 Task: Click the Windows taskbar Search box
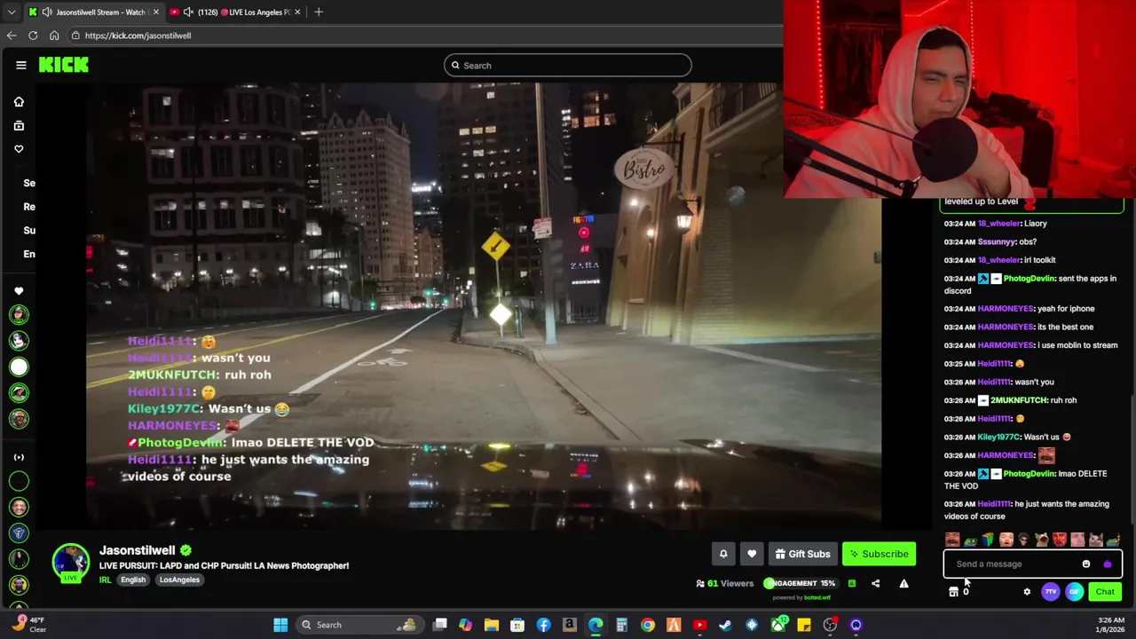click(x=359, y=625)
